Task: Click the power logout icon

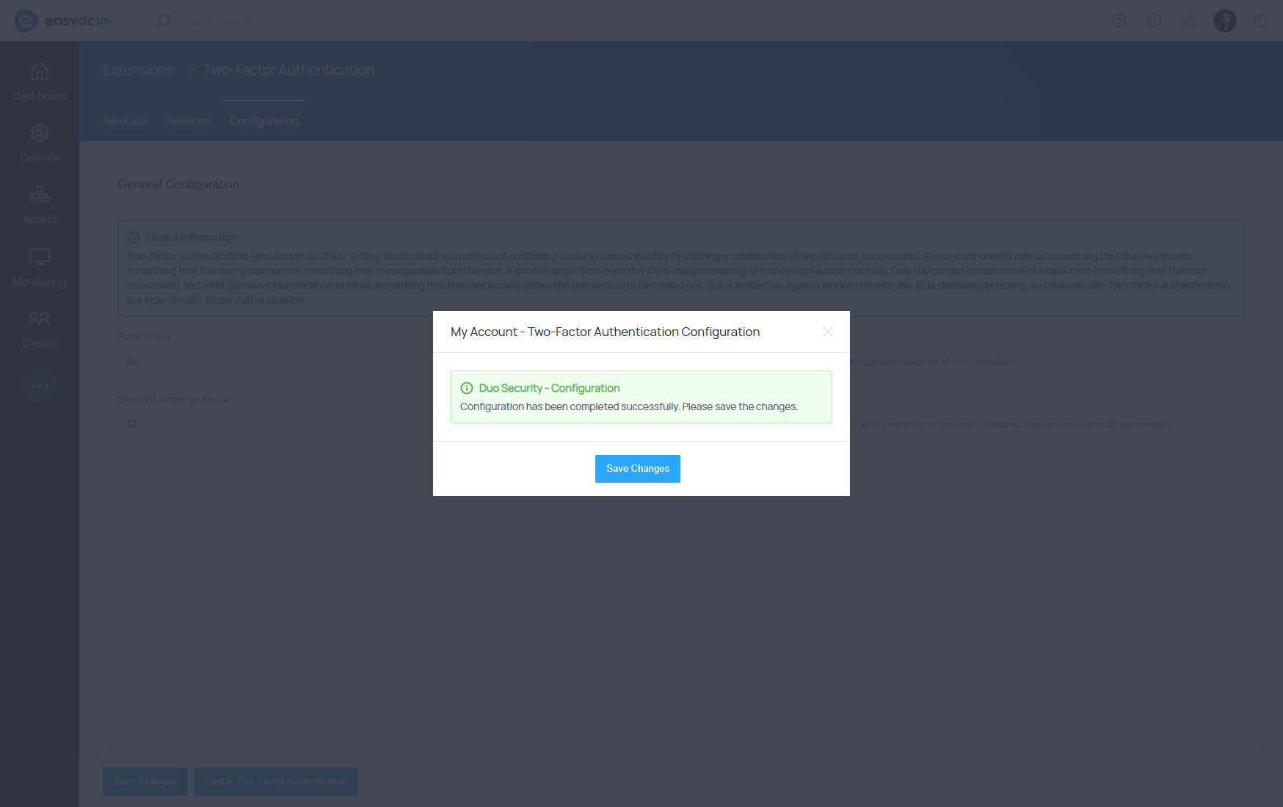Action: 1260,21
